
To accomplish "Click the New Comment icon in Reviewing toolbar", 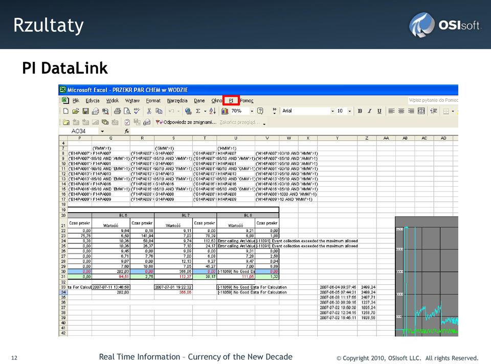I will (x=66, y=122).
